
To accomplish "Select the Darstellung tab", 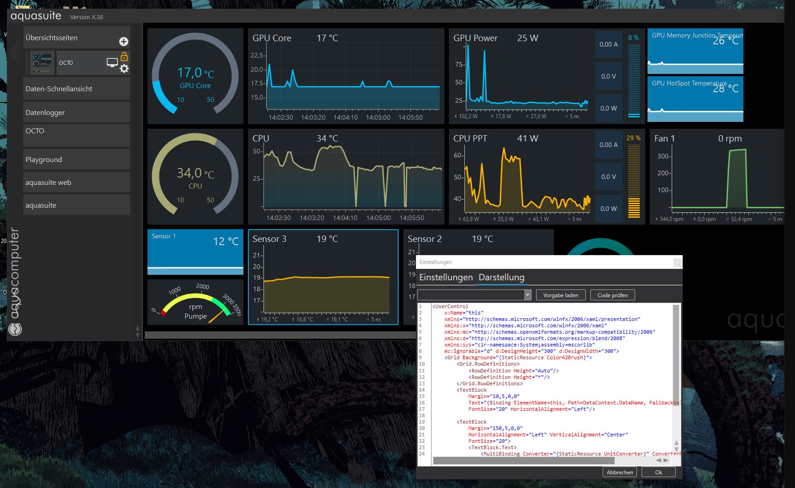I will pos(501,278).
